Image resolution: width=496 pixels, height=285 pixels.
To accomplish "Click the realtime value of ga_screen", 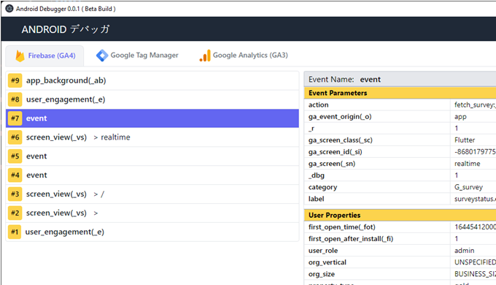I will pos(468,164).
